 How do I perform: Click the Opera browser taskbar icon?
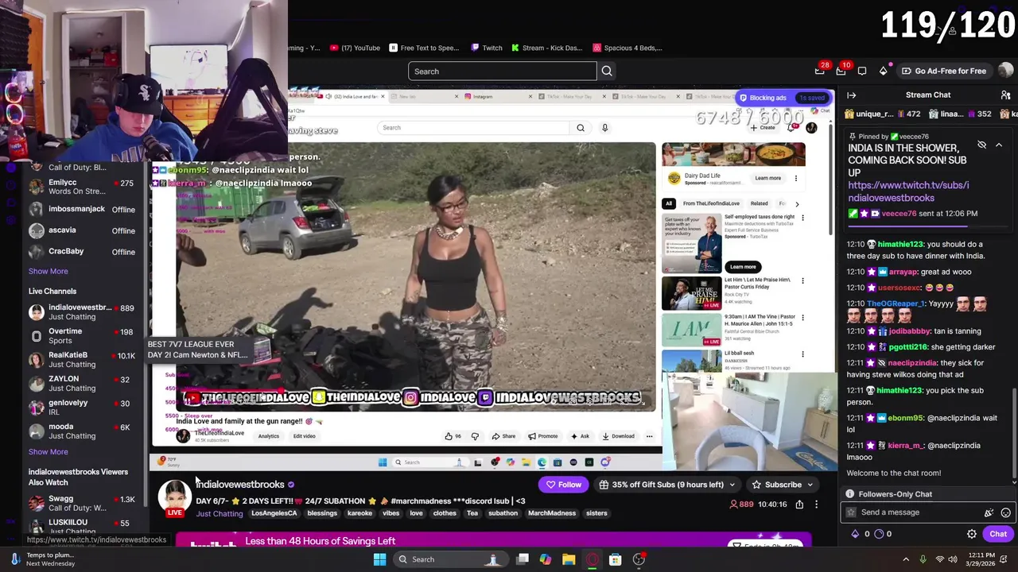pyautogui.click(x=592, y=559)
